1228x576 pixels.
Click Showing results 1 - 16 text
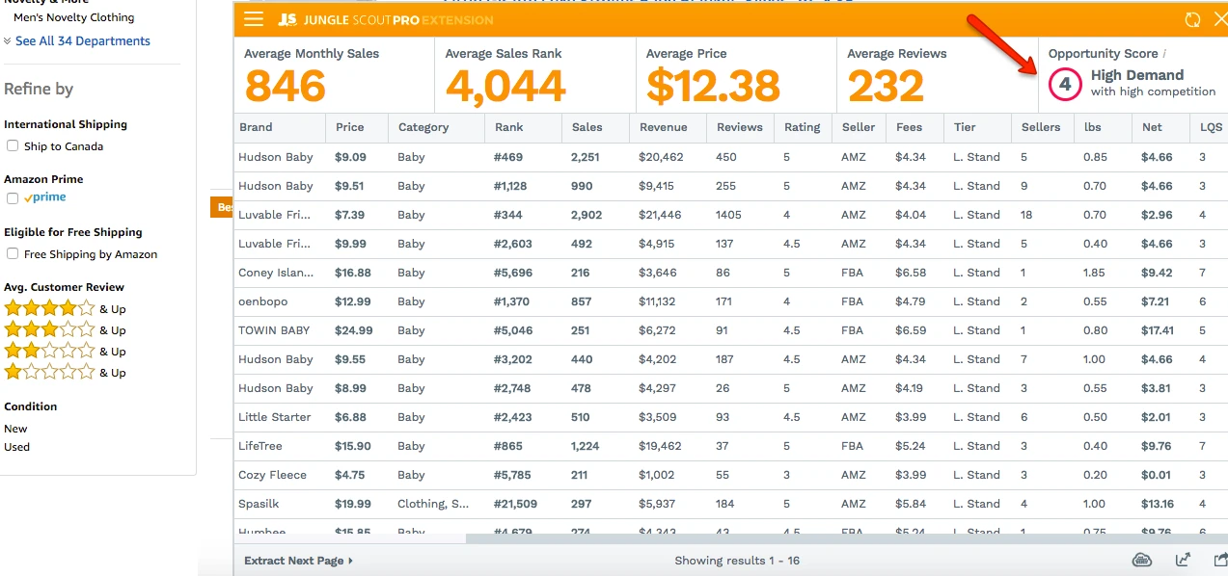pyautogui.click(x=737, y=561)
